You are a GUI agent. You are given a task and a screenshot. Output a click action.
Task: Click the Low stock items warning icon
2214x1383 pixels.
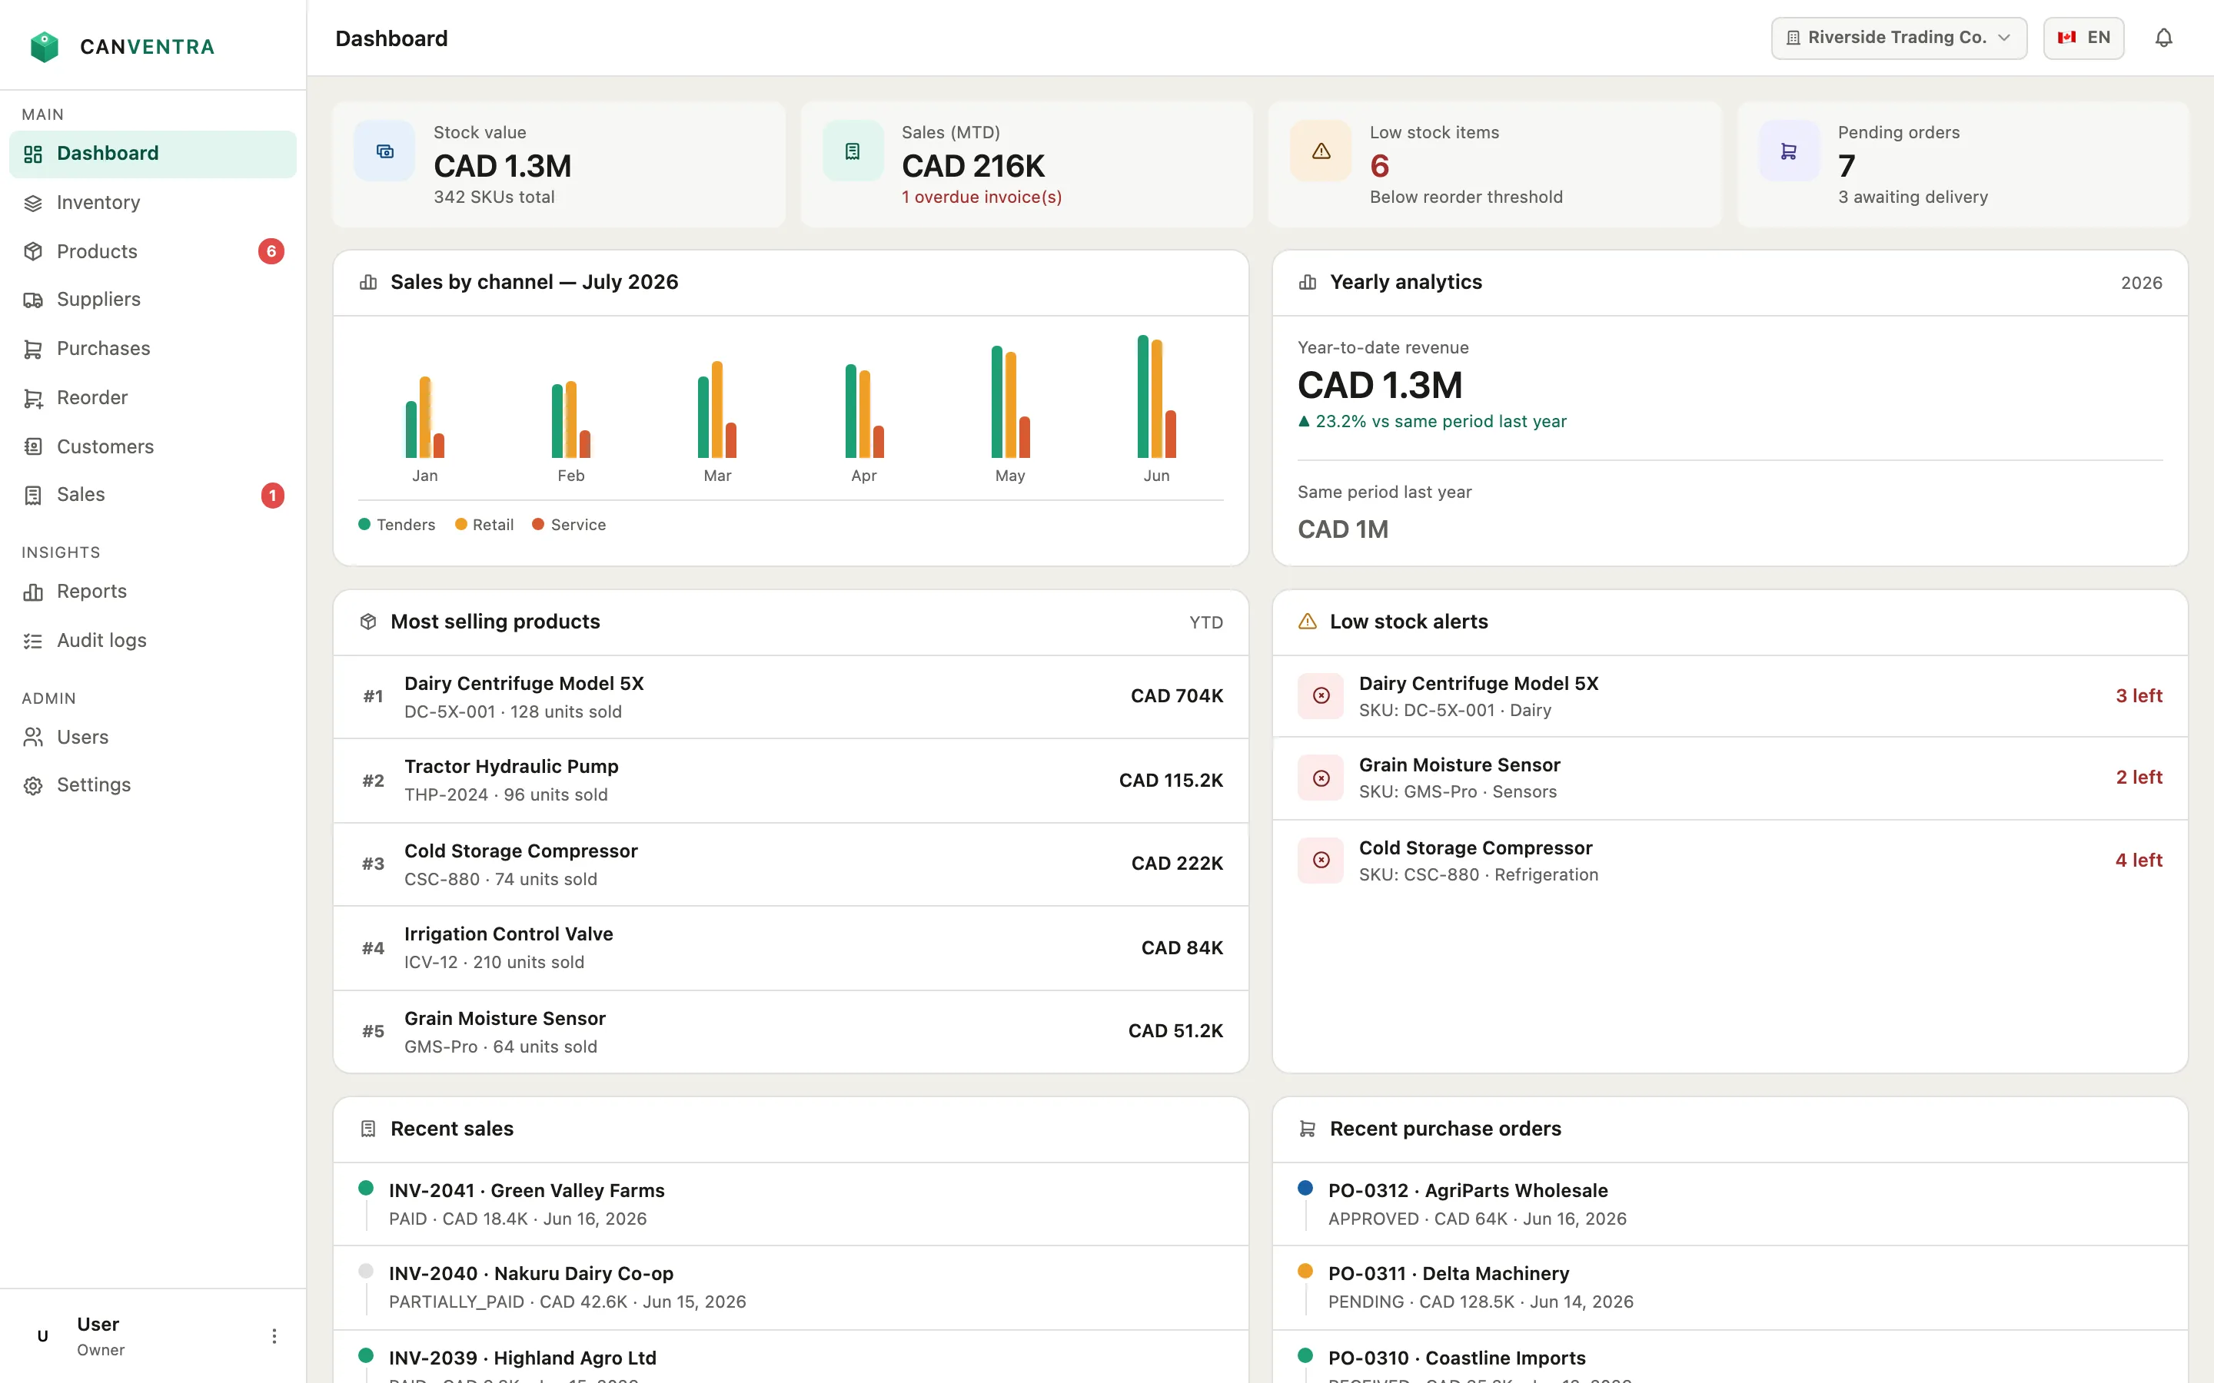pyautogui.click(x=1321, y=151)
